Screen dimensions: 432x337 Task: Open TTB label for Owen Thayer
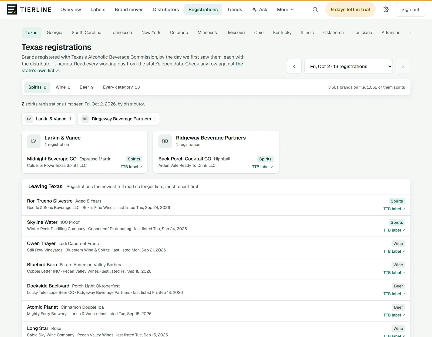pyautogui.click(x=394, y=252)
